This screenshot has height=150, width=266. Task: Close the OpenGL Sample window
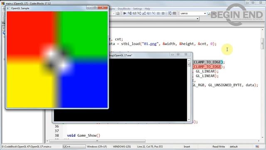click(x=103, y=7)
